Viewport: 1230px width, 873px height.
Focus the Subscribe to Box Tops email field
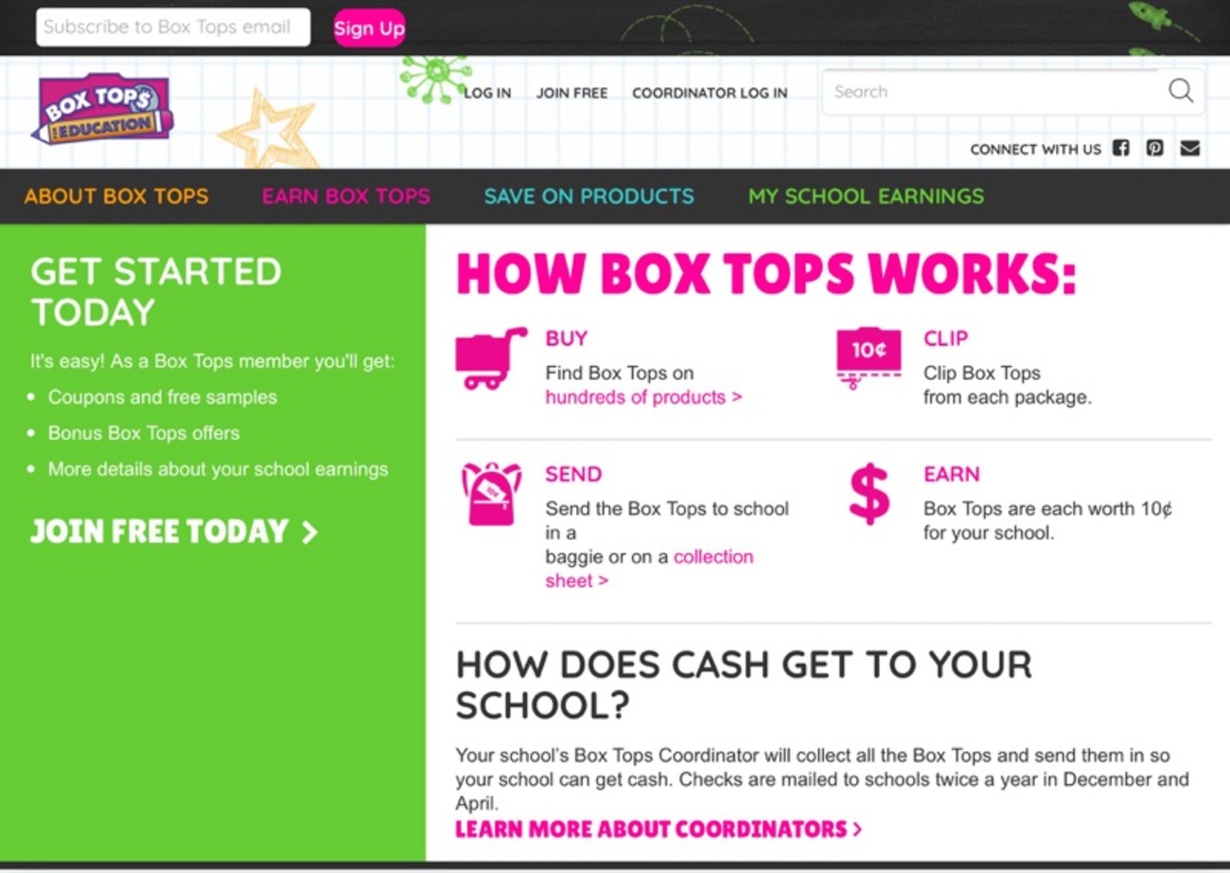pyautogui.click(x=173, y=27)
